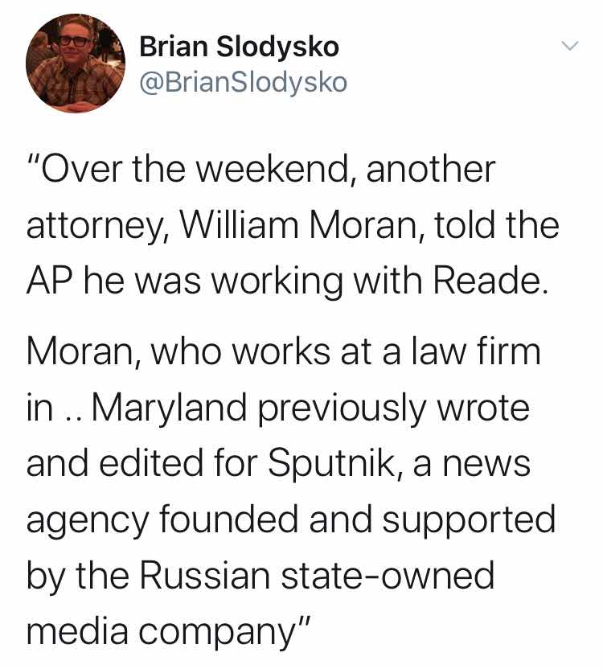
Task: Open the tweet options chevron menu
Action: (570, 46)
